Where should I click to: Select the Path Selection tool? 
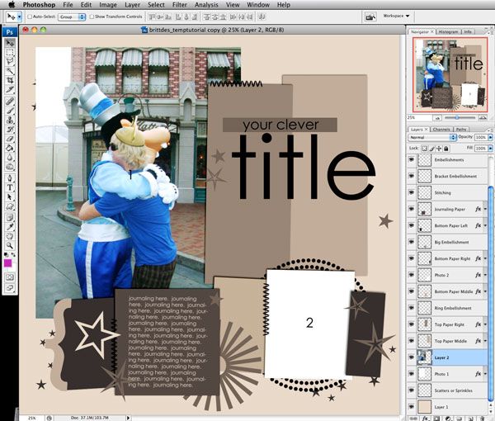click(x=10, y=196)
